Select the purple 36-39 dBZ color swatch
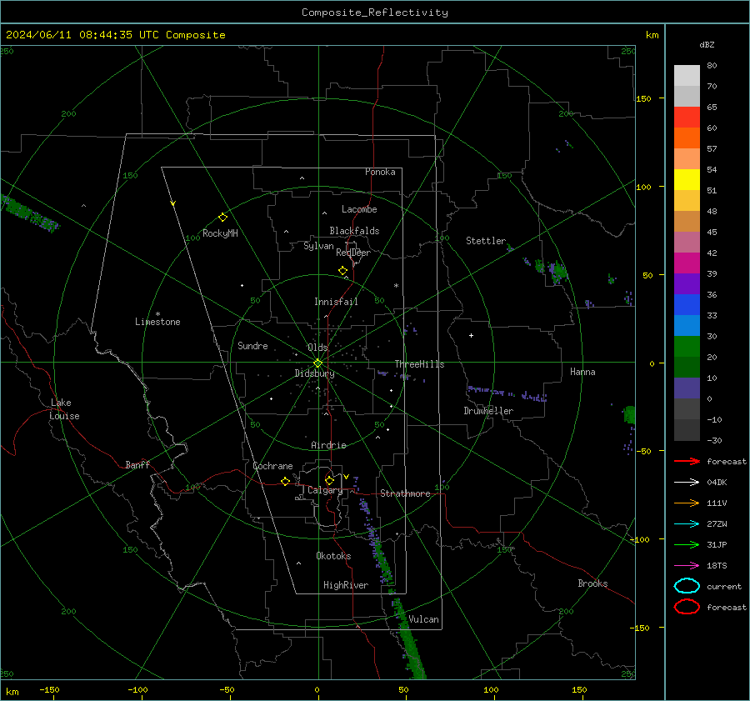Image resolution: width=750 pixels, height=701 pixels. (687, 284)
